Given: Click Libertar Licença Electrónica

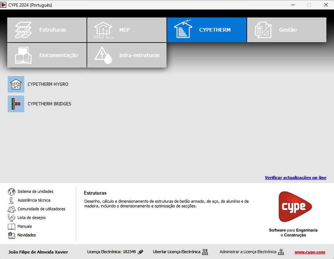Looking at the screenshot, I should (177, 252).
